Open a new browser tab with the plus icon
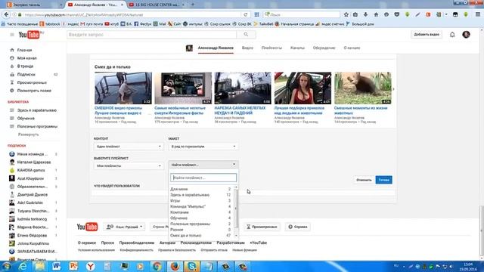This screenshot has width=484, height=272. (x=193, y=5)
